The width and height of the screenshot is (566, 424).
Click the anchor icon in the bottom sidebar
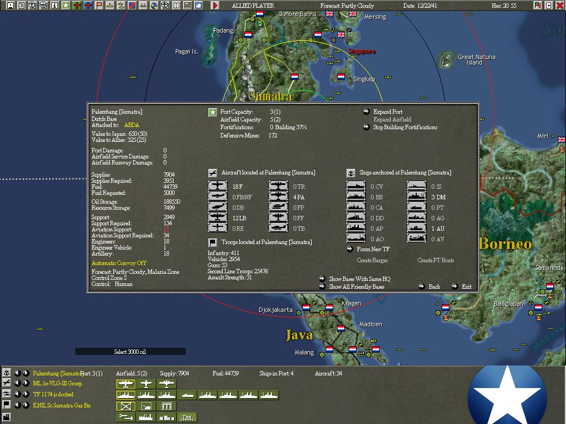pyautogui.click(x=7, y=373)
